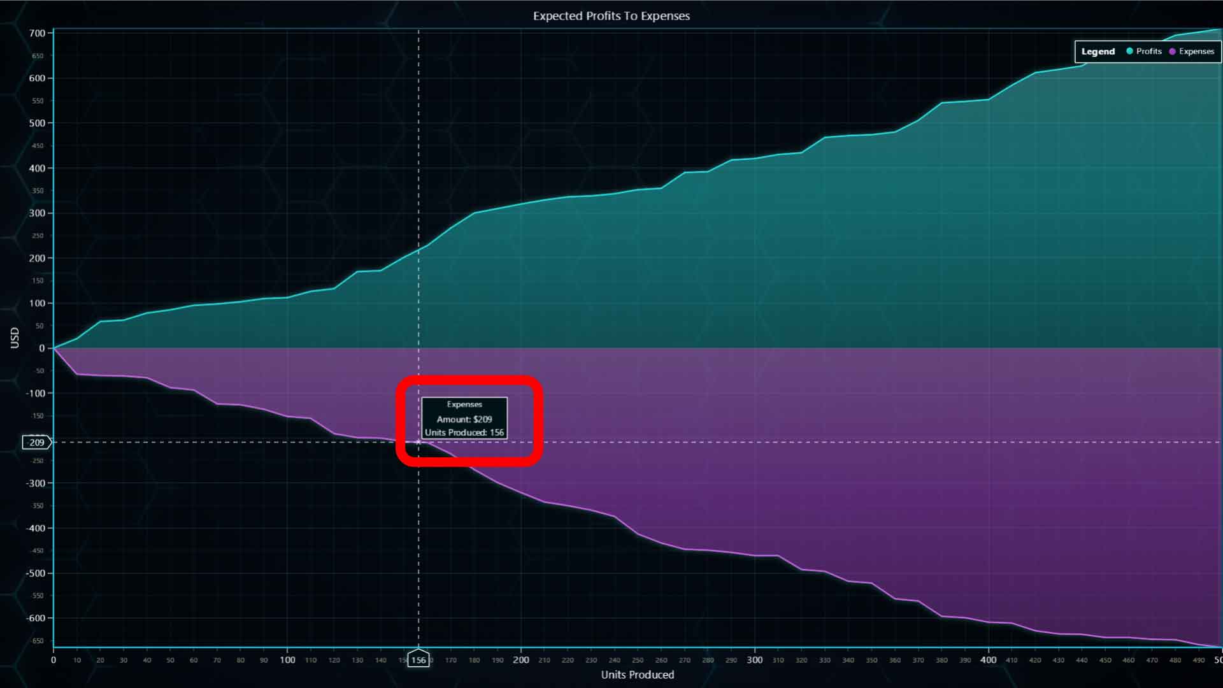This screenshot has height=688, width=1223.
Task: Click the 100 tick label on Y-axis
Action: [37, 303]
